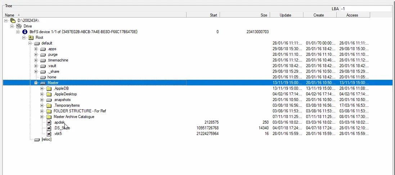Viewport: 395px width, 175px height.
Task: Click the [reloc] volume icon
Action: [37, 139]
